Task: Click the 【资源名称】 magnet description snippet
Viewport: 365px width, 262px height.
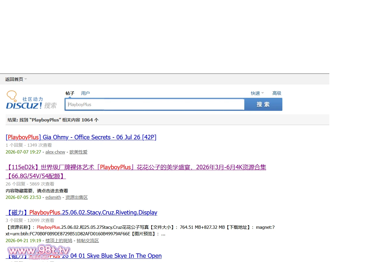Action: click(140, 231)
